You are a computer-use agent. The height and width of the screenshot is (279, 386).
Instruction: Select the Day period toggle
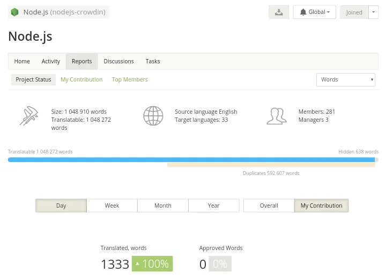pos(61,205)
